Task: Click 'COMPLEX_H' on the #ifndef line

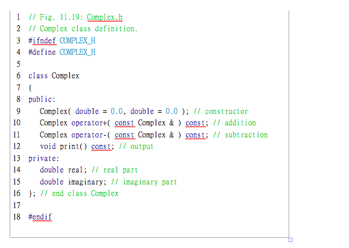Action: (77, 40)
